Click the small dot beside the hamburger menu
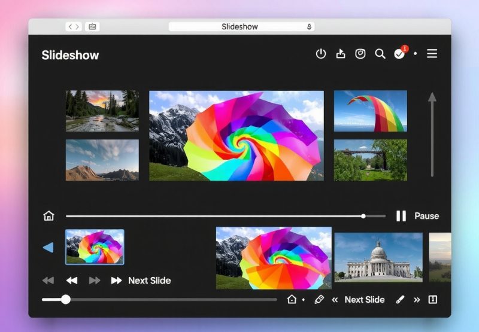The width and height of the screenshot is (479, 332). coord(415,53)
